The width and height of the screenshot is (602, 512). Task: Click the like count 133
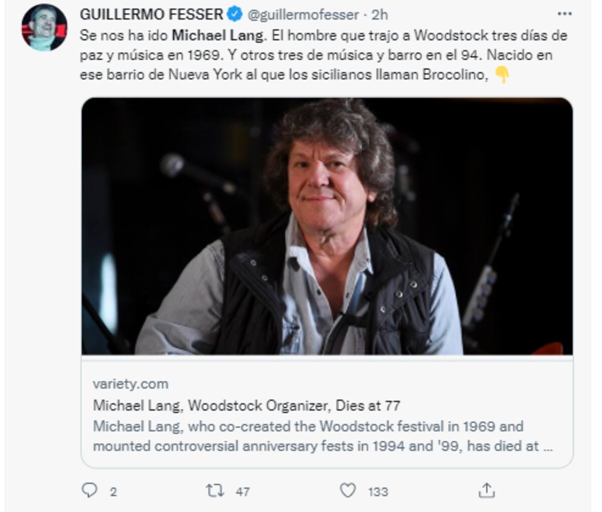point(378,492)
